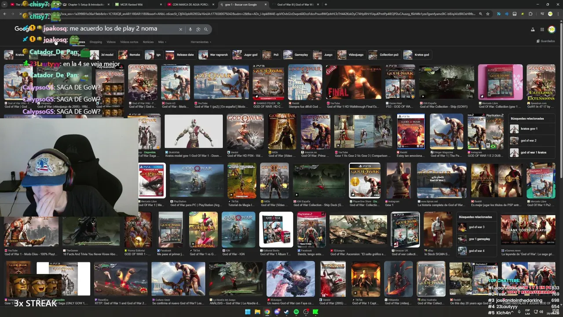This screenshot has height=317, width=563.
Task: Select the 3d model filter chip
Action: [x=102, y=55]
